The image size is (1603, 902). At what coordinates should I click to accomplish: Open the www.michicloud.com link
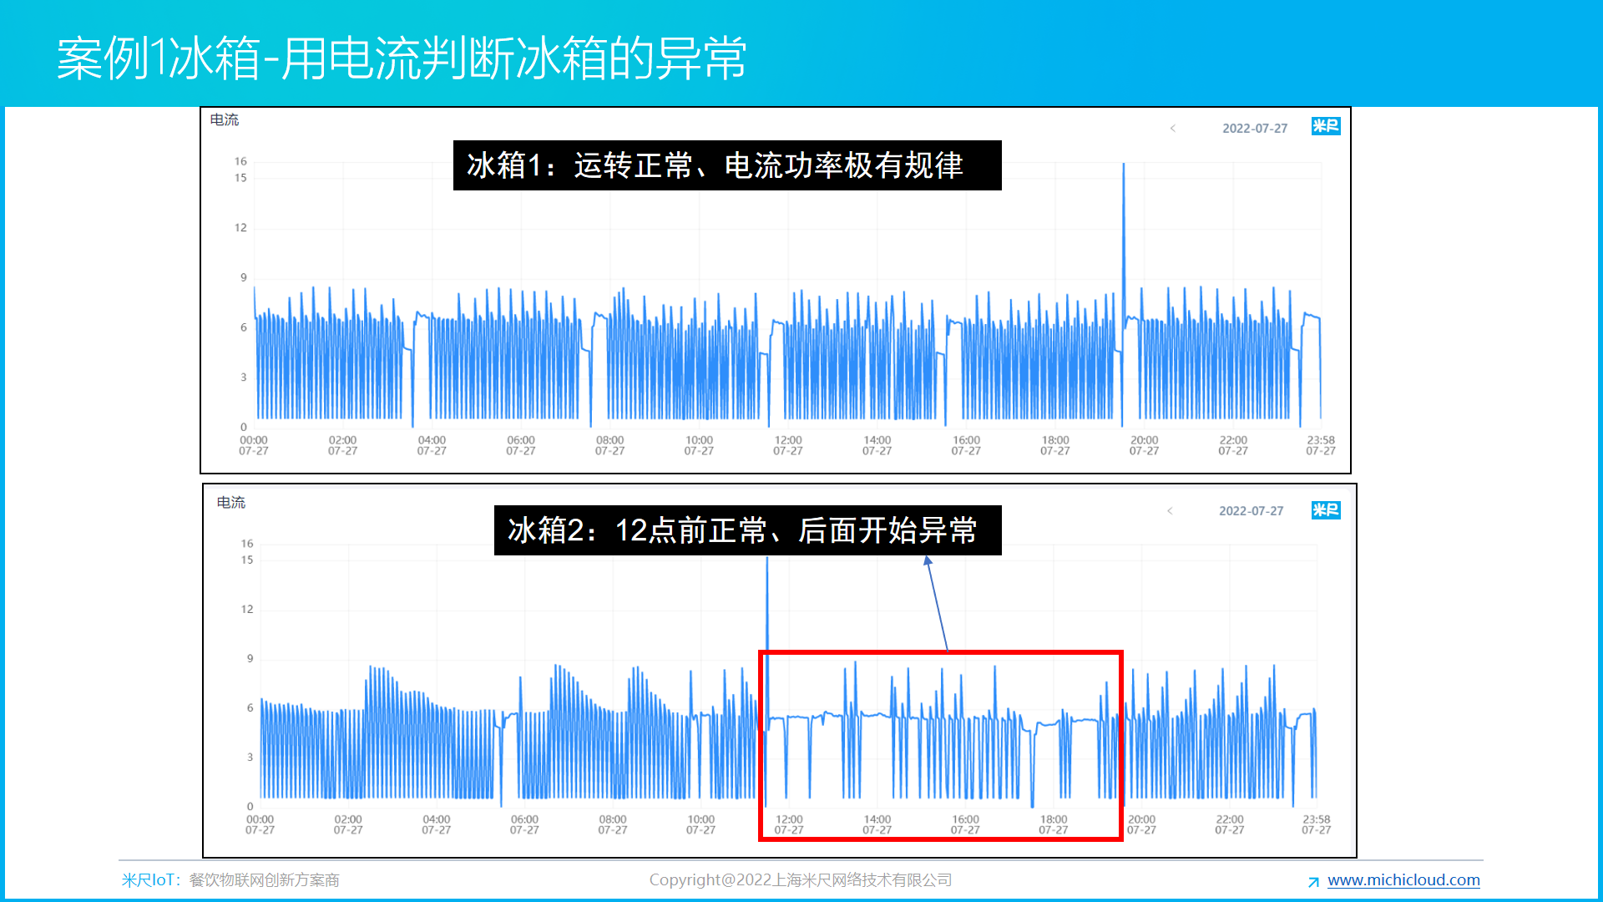(x=1403, y=879)
